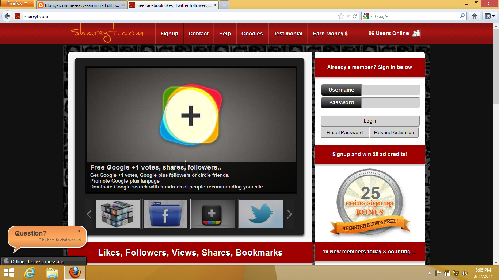Choose search engine via Google icon dropdown
Image resolution: width=499 pixels, height=280 pixels.
367,16
